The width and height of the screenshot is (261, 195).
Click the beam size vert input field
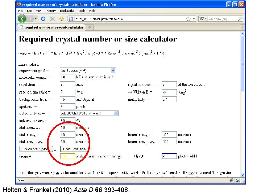coord(169,134)
